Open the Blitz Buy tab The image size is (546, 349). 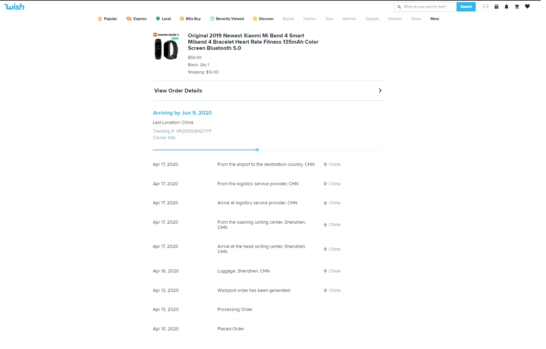[190, 19]
